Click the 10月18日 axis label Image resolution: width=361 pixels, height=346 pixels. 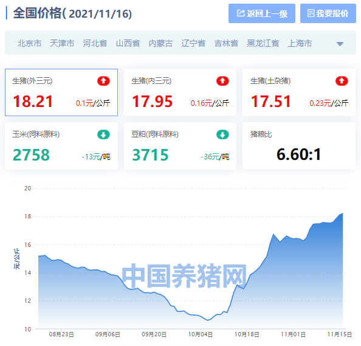247,334
